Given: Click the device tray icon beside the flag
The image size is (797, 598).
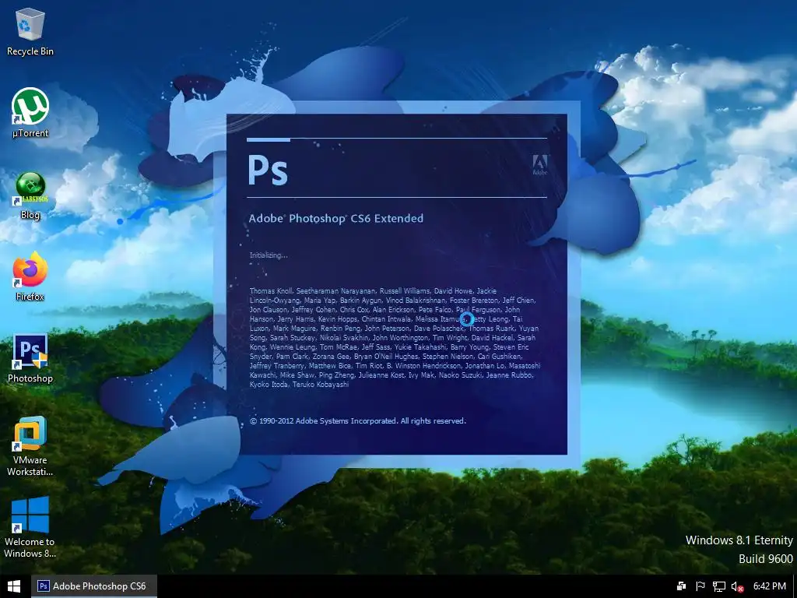Looking at the screenshot, I should tap(682, 586).
